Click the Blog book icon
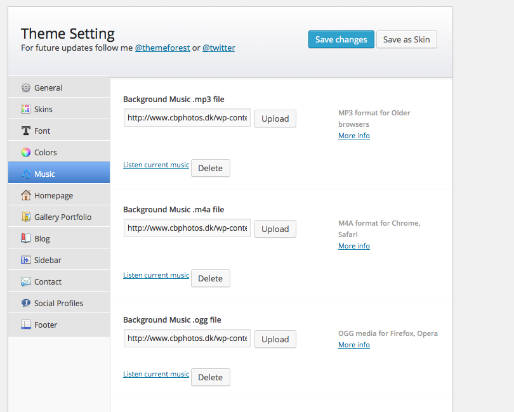Image resolution: width=514 pixels, height=412 pixels. (26, 239)
